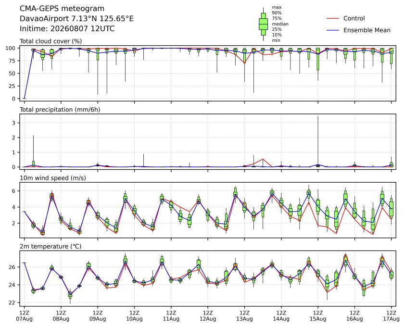Click the blue Ensemble Mean legend line sample
The width and height of the screenshot is (405, 327).
point(333,30)
